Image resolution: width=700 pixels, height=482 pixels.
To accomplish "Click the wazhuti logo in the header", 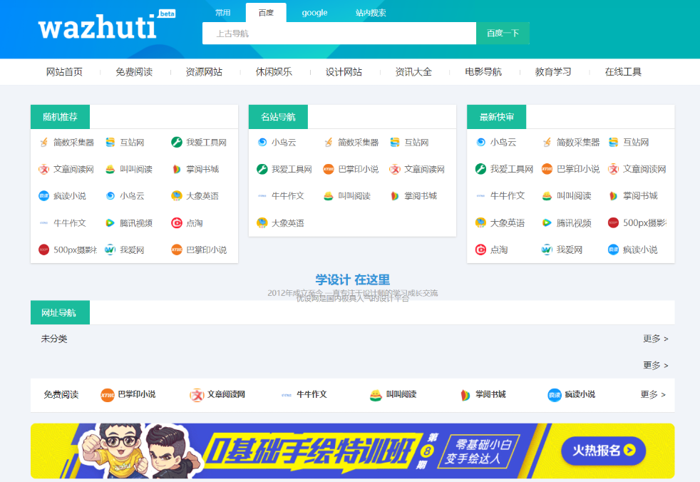I will pos(97,29).
